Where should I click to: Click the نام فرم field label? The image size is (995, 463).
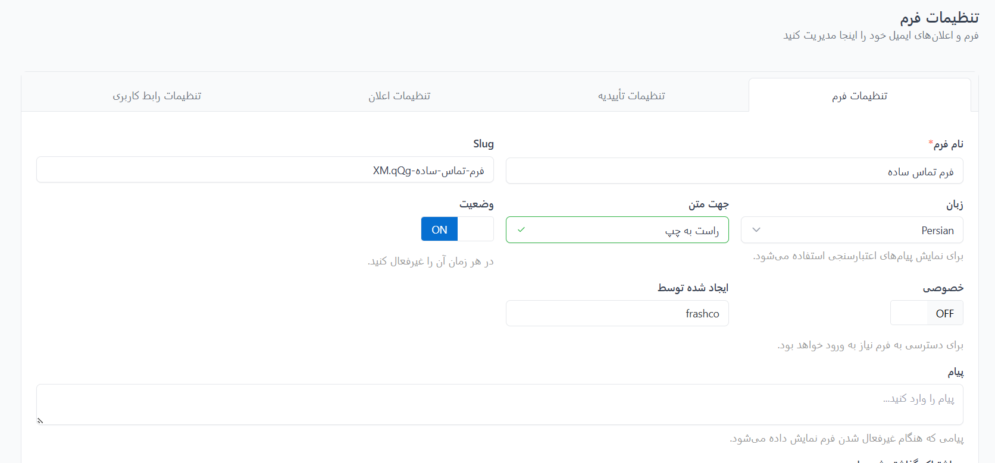coord(947,144)
